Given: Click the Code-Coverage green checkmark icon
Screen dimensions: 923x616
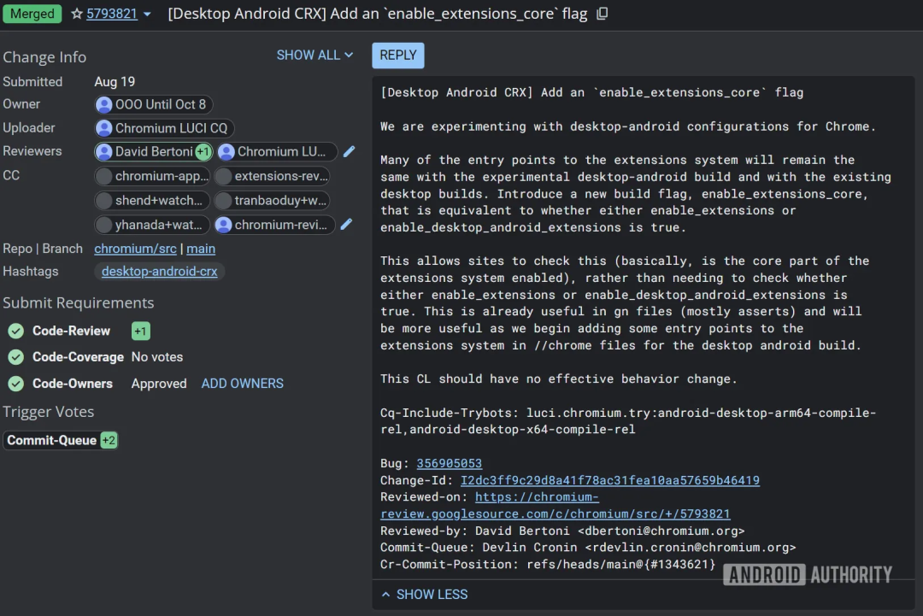Looking at the screenshot, I should click(x=16, y=357).
